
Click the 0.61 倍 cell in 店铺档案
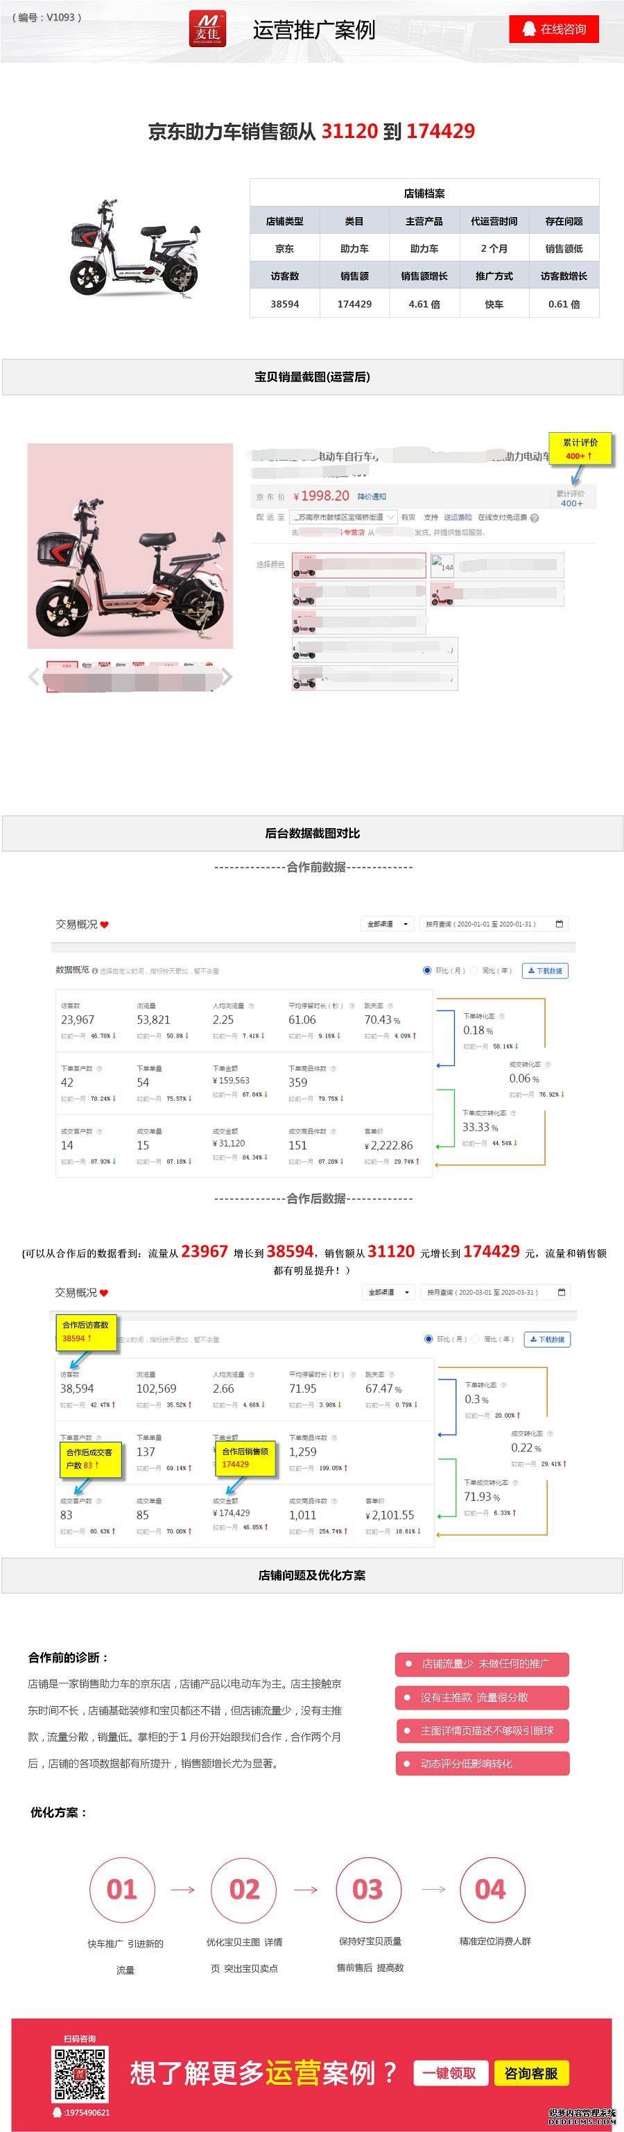tap(564, 304)
